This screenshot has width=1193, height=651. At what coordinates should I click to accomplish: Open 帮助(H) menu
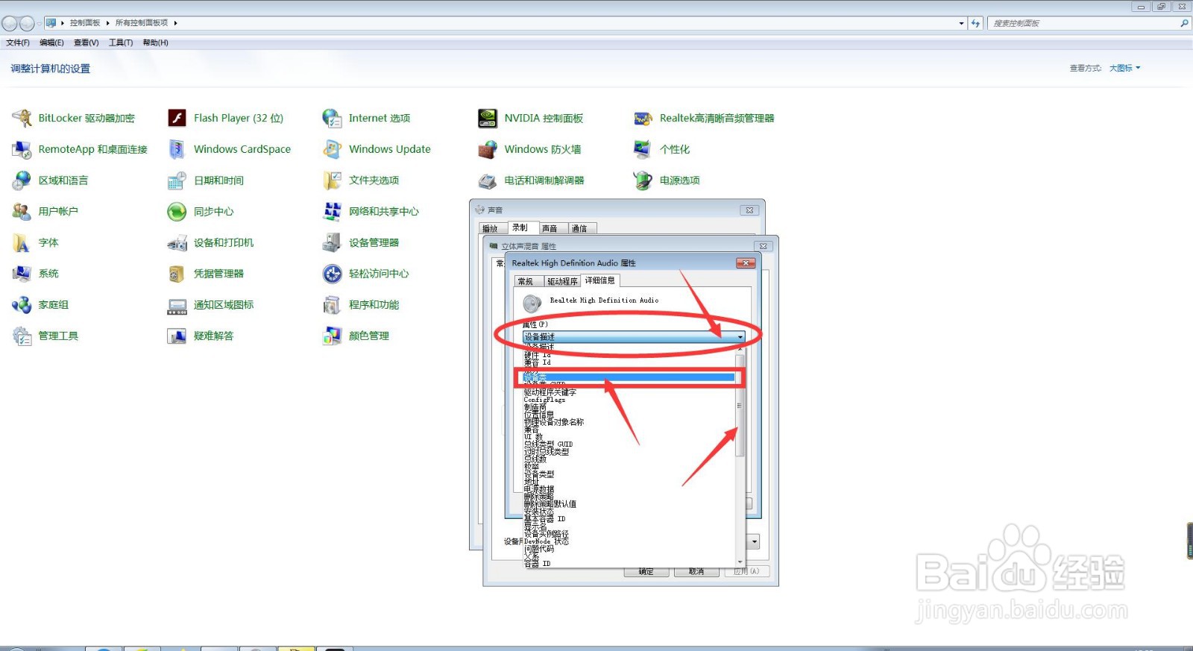pyautogui.click(x=155, y=43)
